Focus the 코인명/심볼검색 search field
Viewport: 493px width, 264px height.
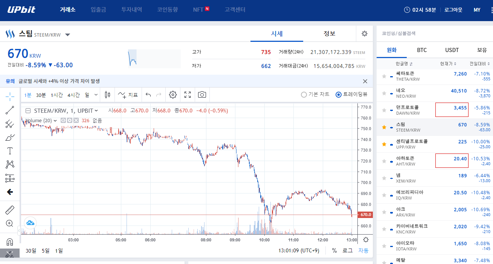435,33
